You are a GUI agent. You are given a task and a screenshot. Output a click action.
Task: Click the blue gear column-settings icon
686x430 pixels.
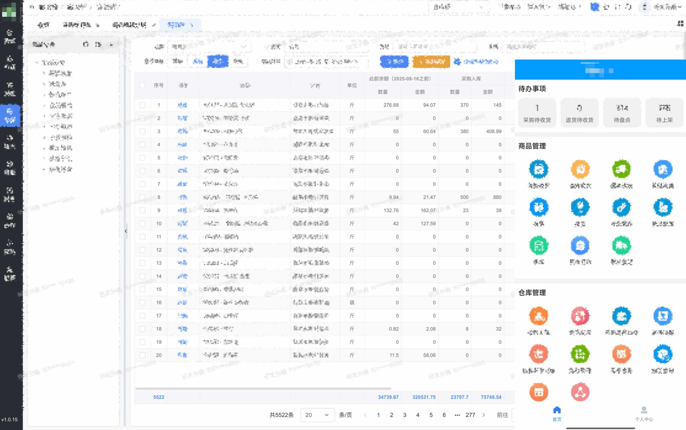click(x=457, y=62)
